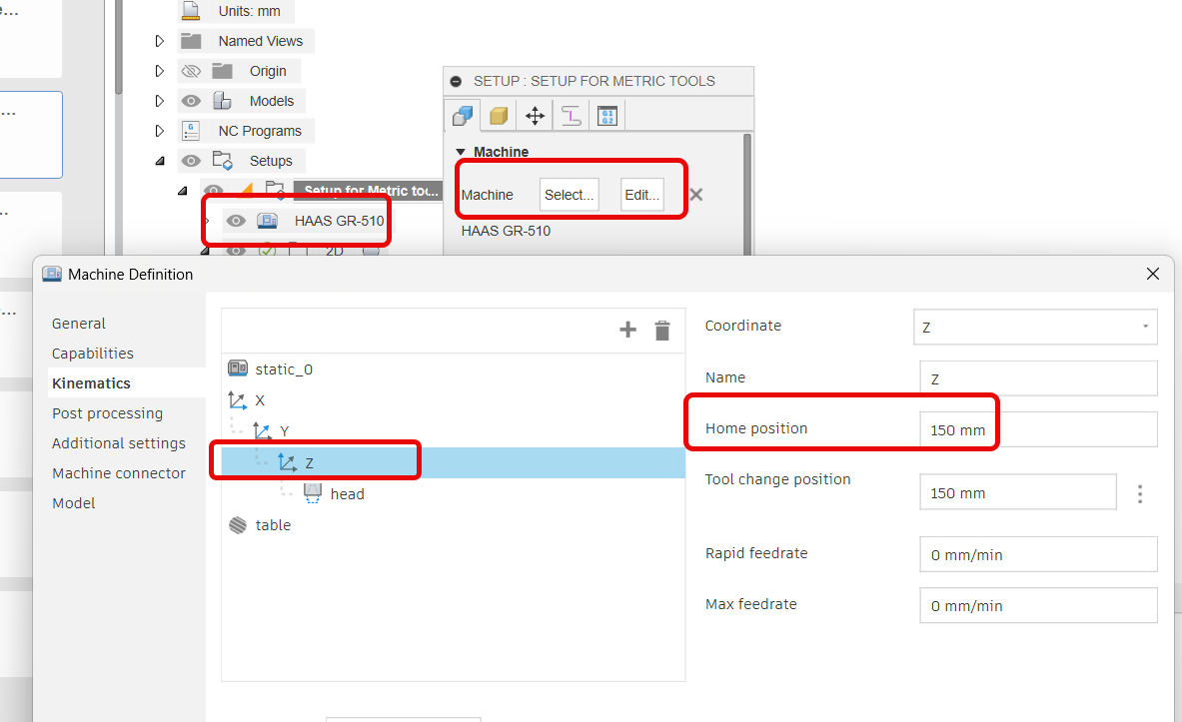Screen dimensions: 1182x722
Task: Click the Setups folder icon
Action: pyautogui.click(x=223, y=161)
